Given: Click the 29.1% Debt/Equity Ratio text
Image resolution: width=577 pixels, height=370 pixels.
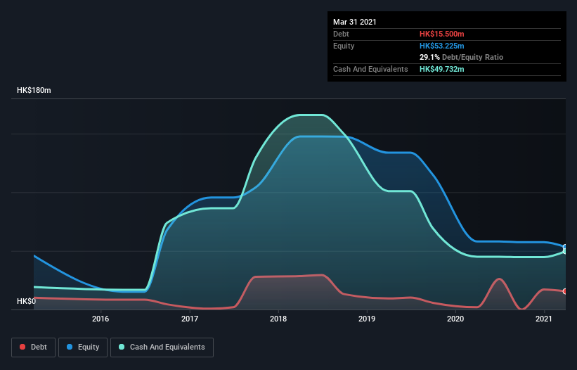Looking at the screenshot, I should (462, 57).
